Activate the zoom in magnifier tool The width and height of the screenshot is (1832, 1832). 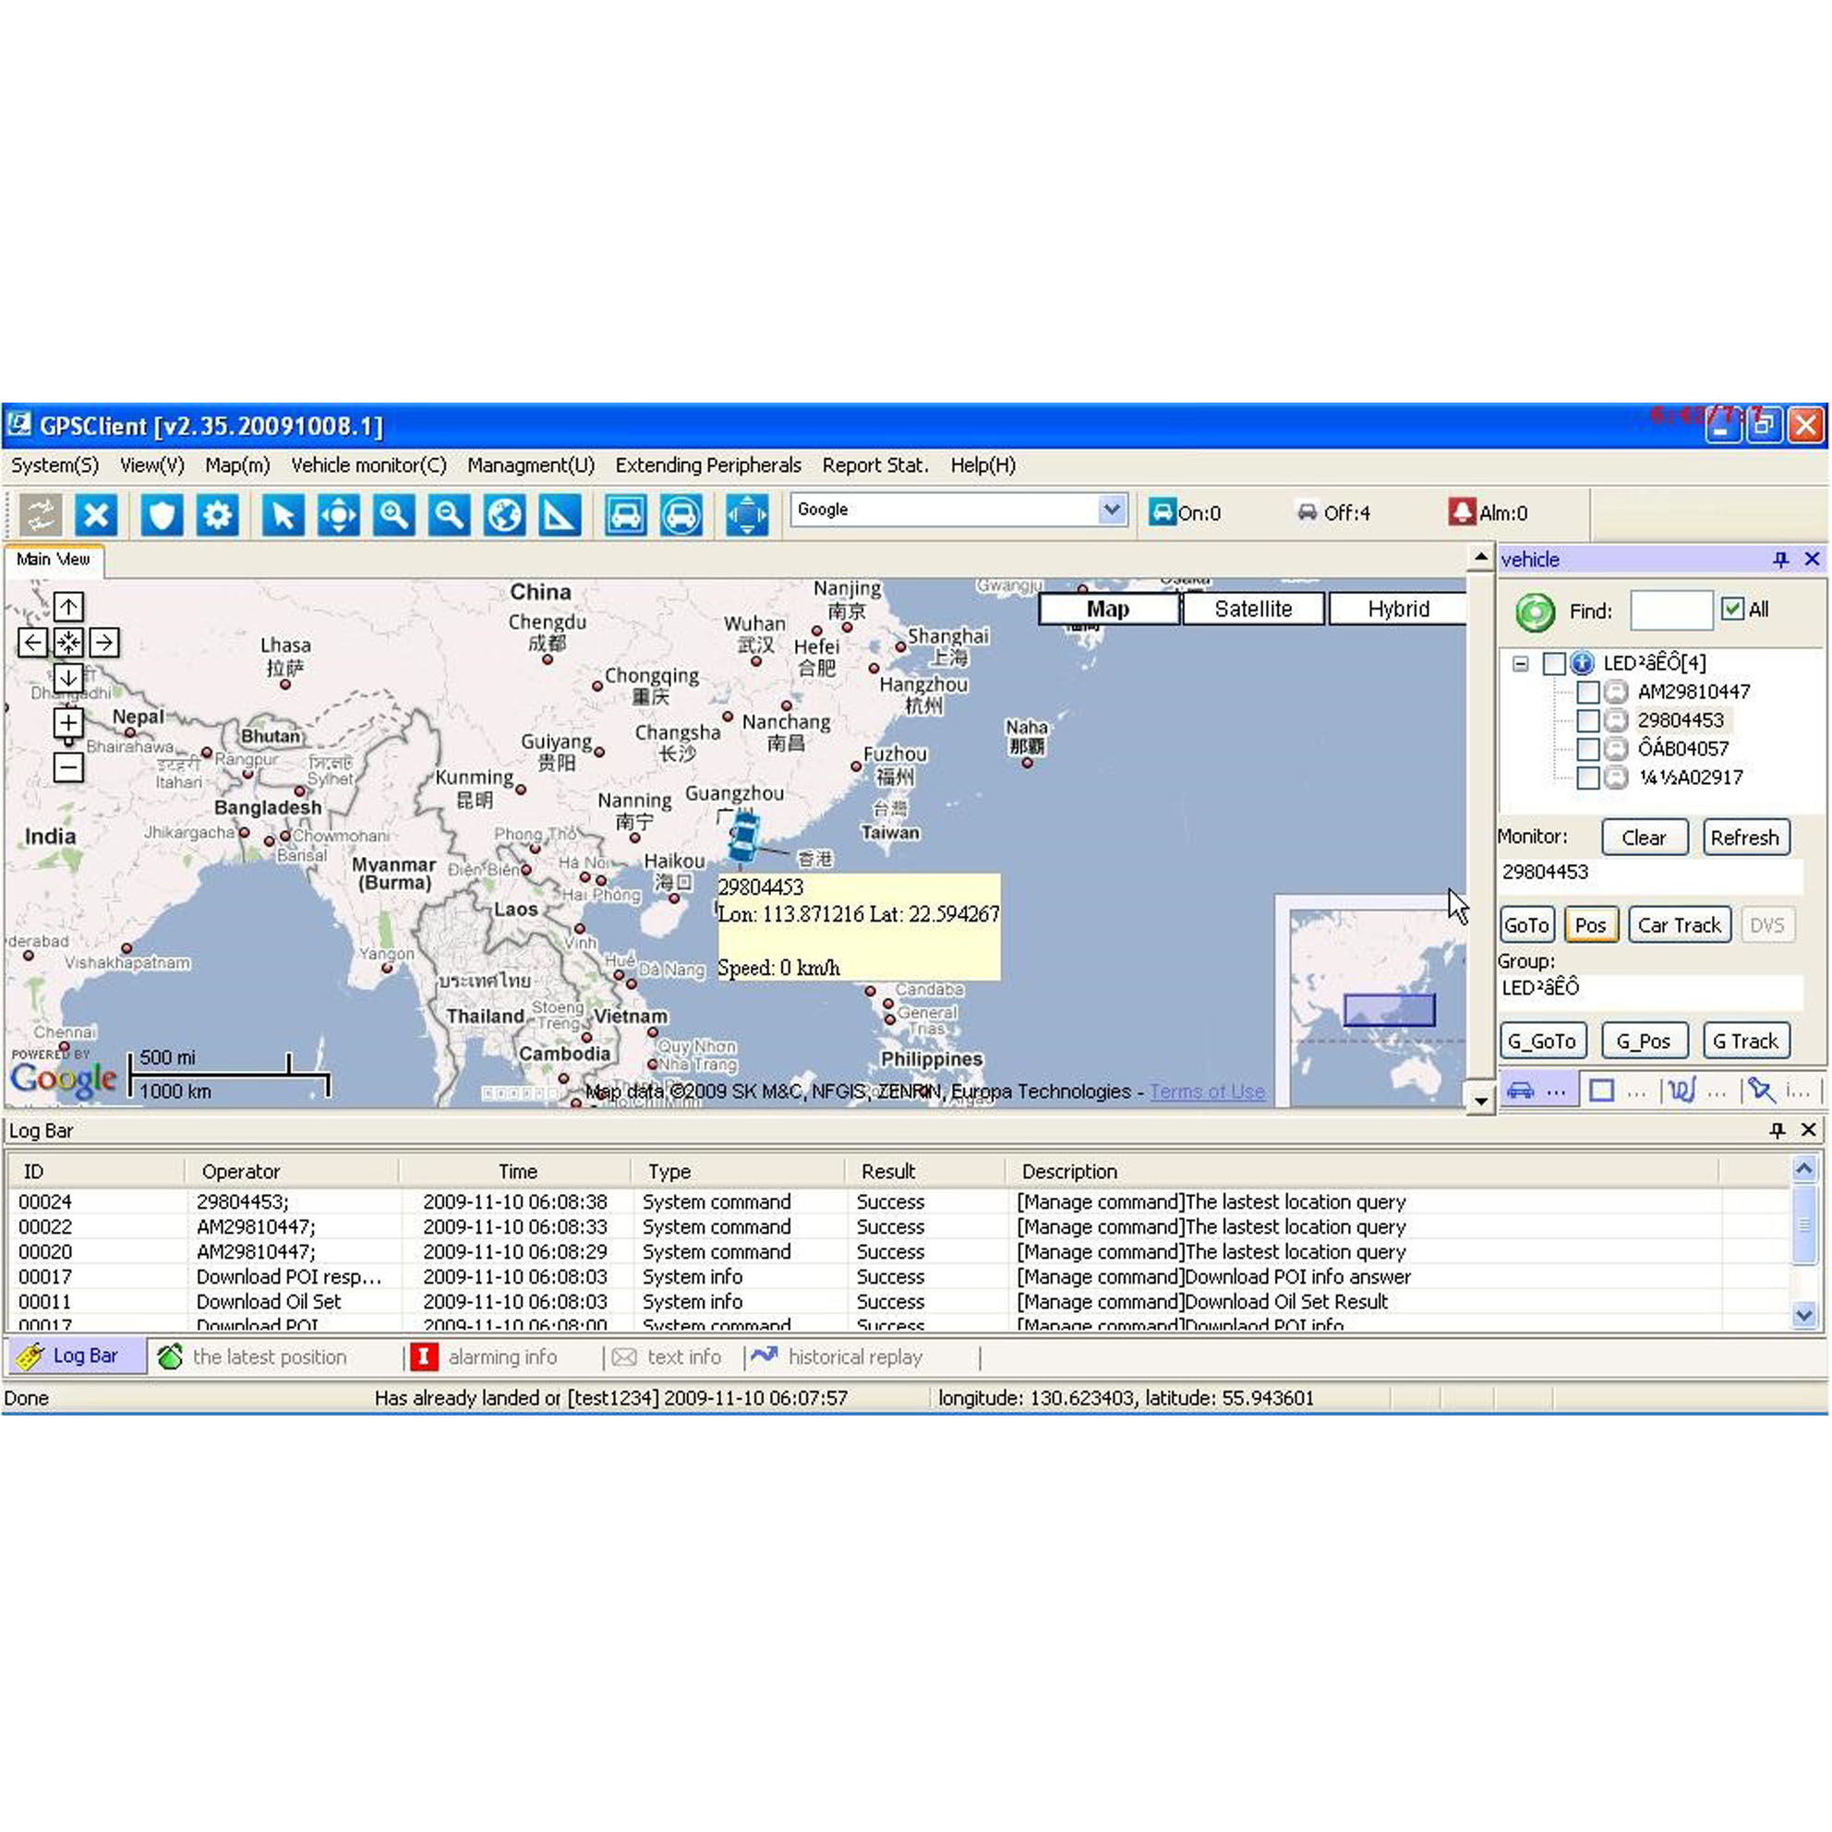[x=393, y=516]
